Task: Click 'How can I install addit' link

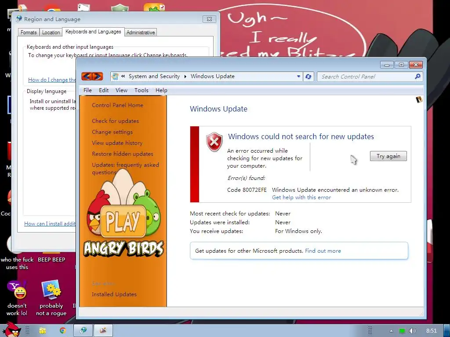Action: 50,224
